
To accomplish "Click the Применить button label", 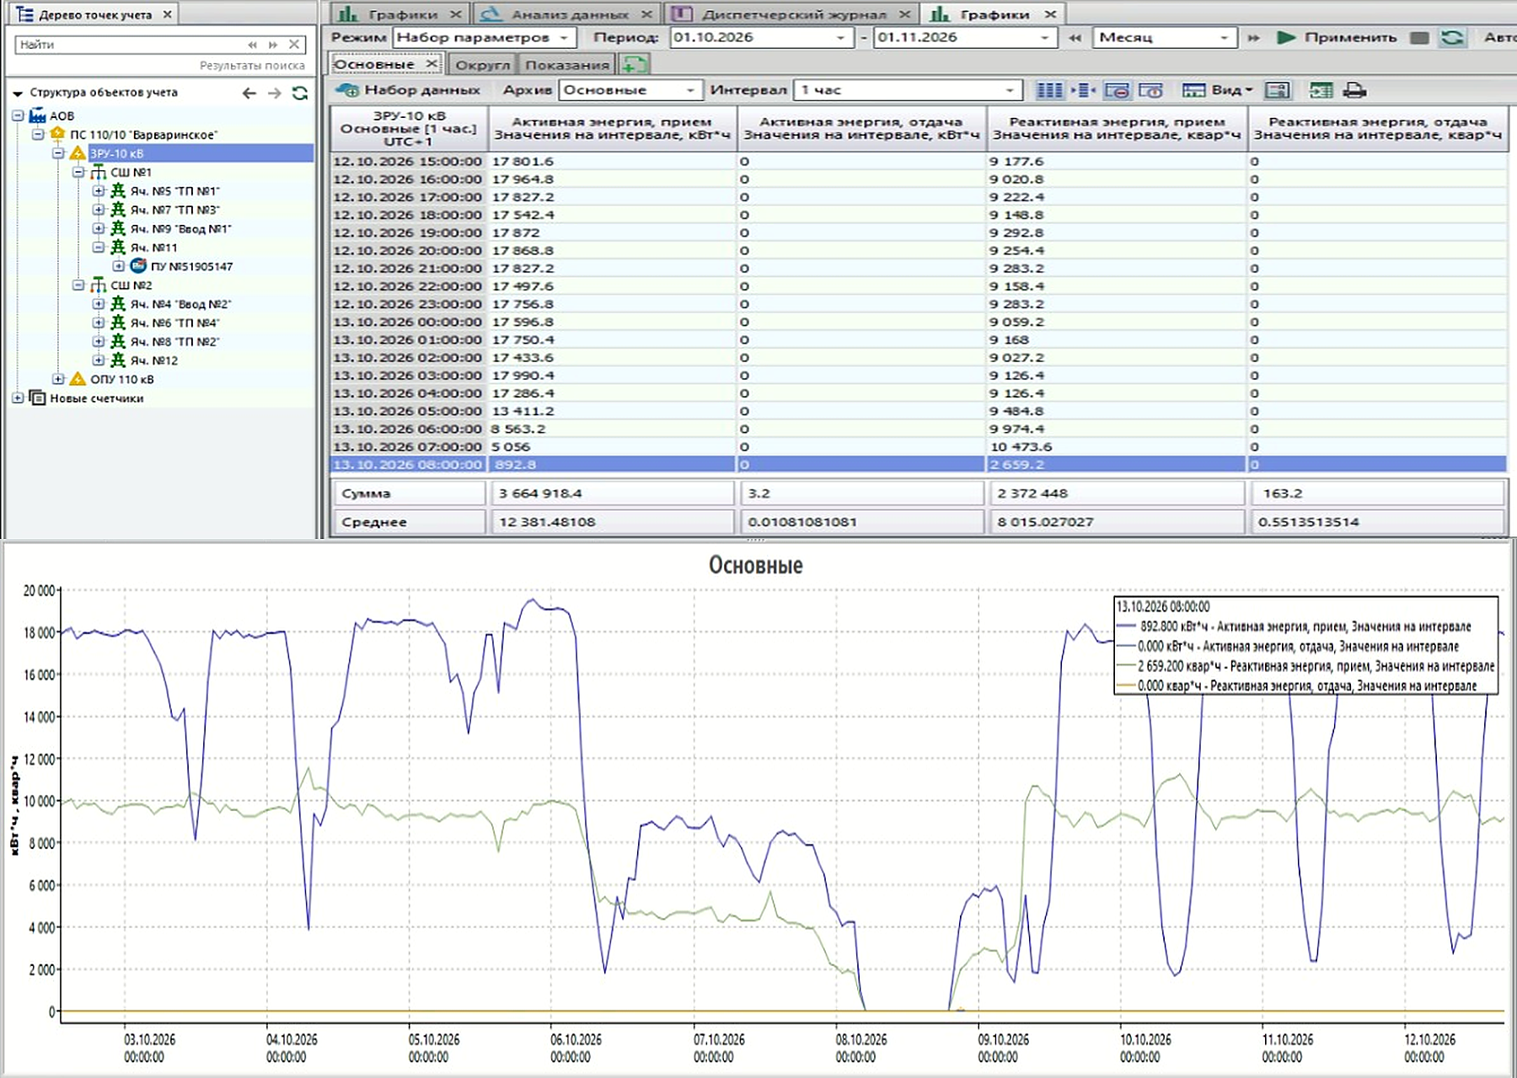I will 1350,38.
